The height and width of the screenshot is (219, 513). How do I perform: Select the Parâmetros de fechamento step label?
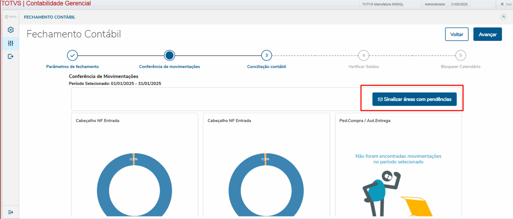72,66
